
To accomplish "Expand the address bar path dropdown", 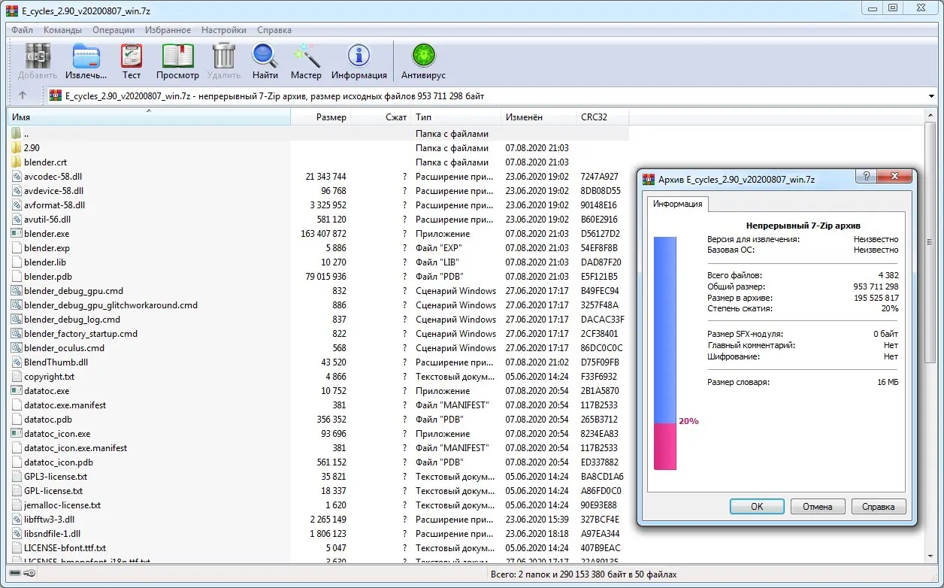I will (x=931, y=96).
